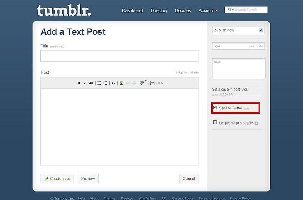The image size is (303, 200).
Task: Open the Help footer link
Action: coord(81,198)
